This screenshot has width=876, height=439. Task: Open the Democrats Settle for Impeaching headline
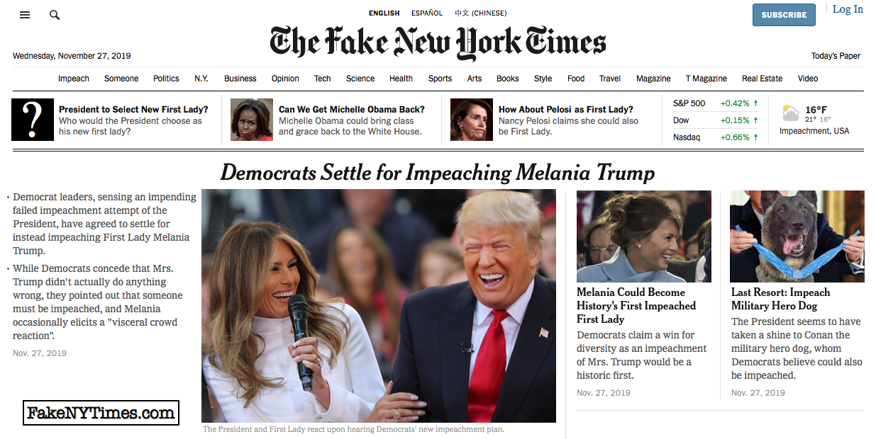click(x=438, y=172)
